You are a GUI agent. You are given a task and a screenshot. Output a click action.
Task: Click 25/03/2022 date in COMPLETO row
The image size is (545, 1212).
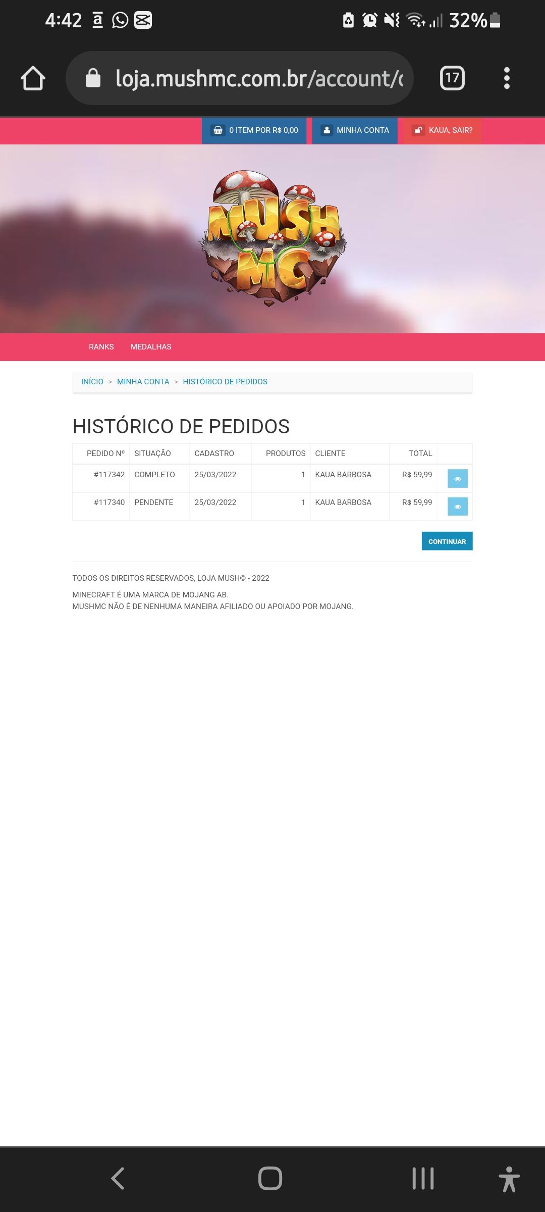(215, 475)
